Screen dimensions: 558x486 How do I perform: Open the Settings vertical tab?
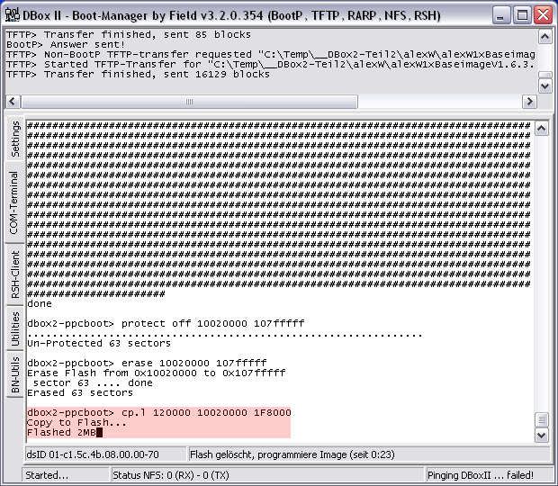click(x=15, y=139)
